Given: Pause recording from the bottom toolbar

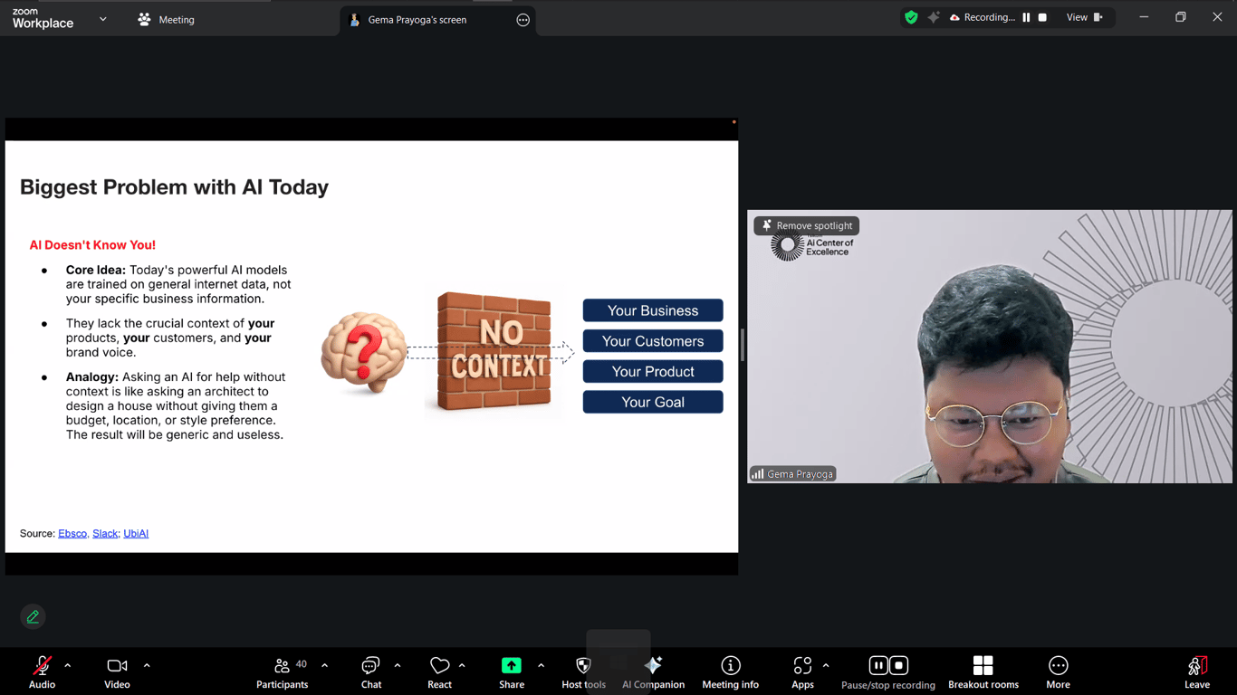Looking at the screenshot, I should tap(878, 666).
